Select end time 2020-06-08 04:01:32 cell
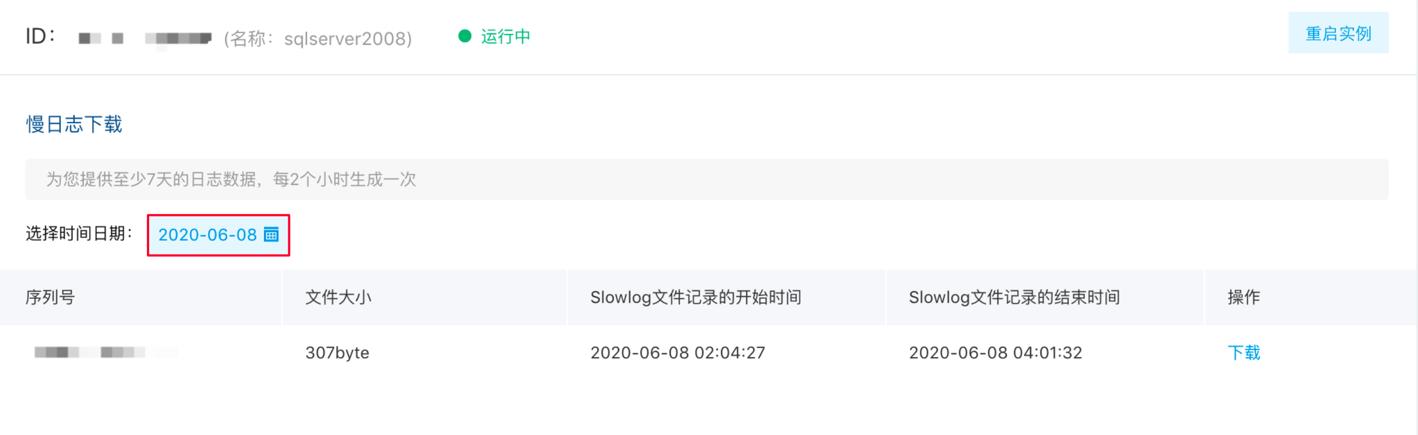The width and height of the screenshot is (1418, 435). tap(995, 353)
